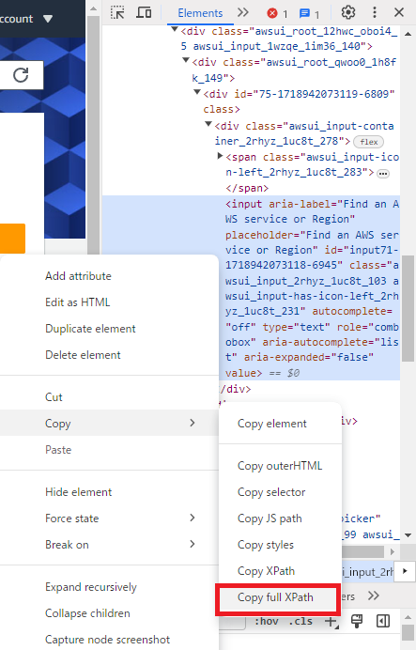Open the account dropdown arrow

pos(48,19)
